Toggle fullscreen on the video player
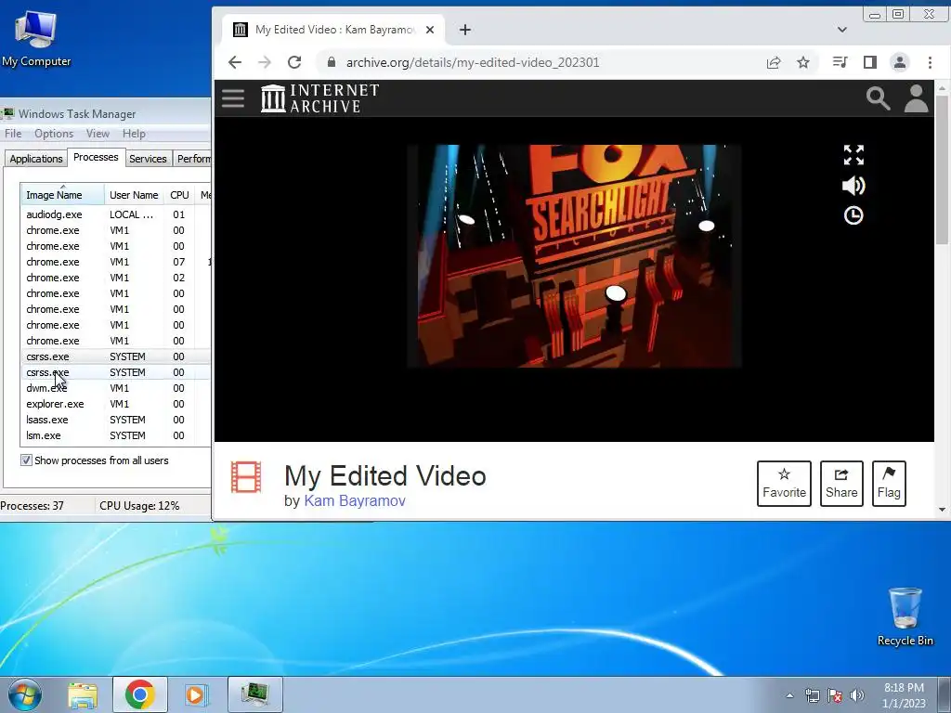This screenshot has height=713, width=951. point(853,155)
